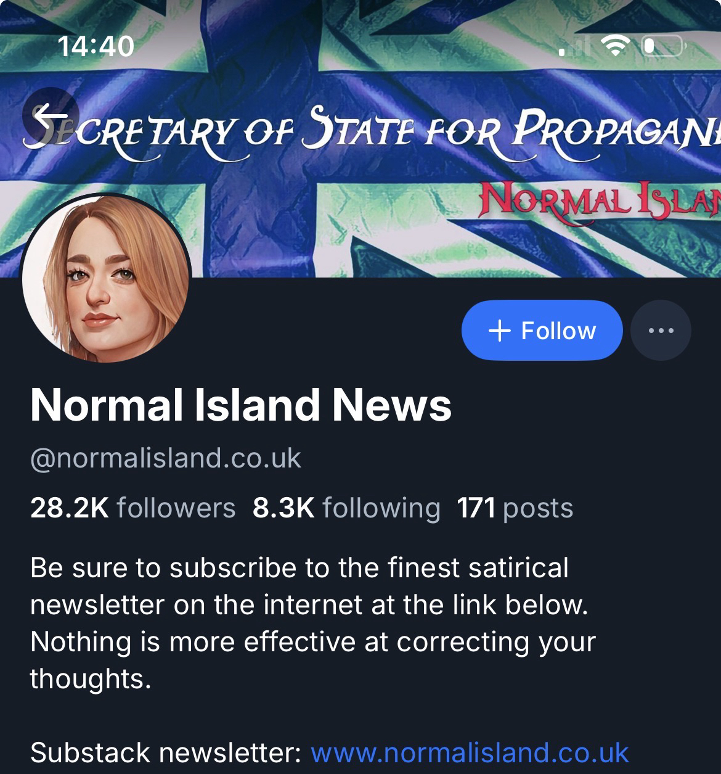Open the 28.2K followers list
721x774 pixels.
click(x=133, y=508)
